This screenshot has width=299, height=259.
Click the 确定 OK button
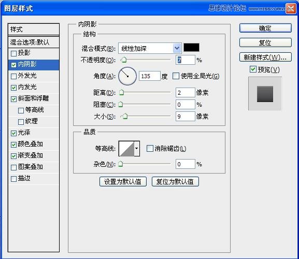point(265,28)
